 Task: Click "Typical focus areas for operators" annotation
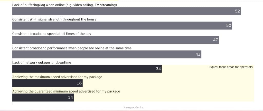[x=231, y=67]
